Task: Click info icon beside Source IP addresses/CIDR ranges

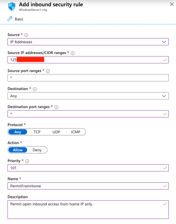Action: (73, 53)
